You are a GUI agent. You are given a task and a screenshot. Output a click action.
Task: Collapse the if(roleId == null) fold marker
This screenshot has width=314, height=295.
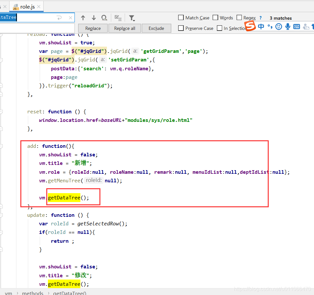tap(1, 233)
